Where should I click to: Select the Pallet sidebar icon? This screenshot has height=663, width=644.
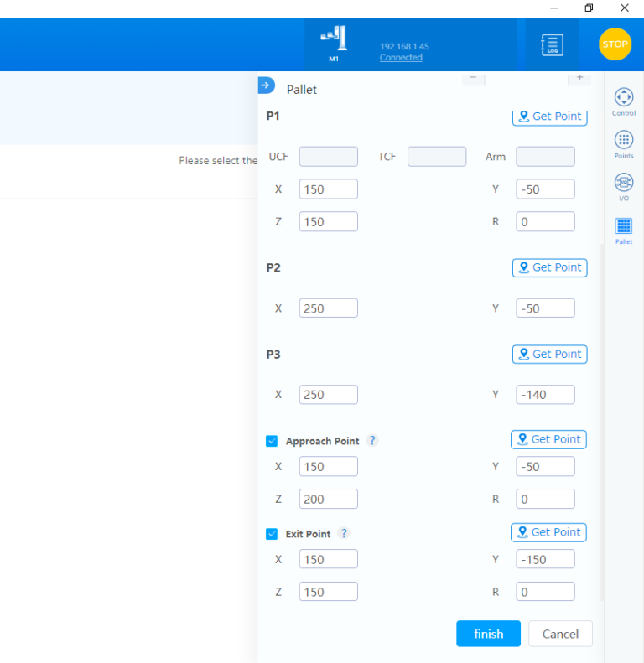click(624, 226)
